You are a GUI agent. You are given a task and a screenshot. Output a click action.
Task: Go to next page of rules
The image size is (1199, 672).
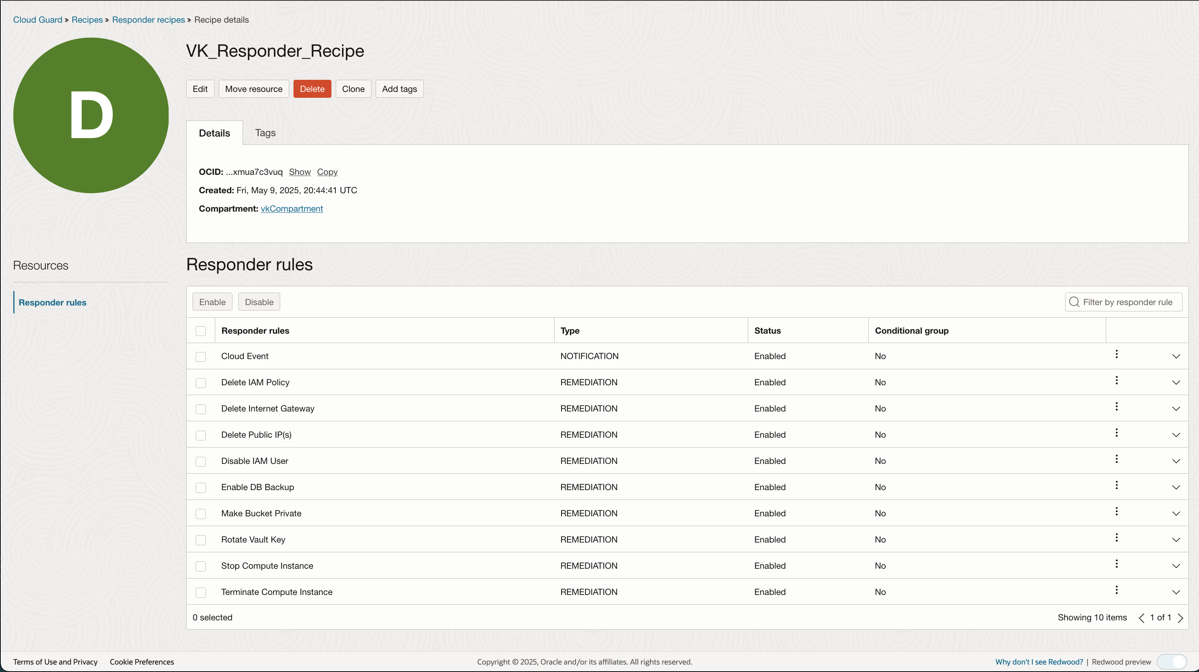pyautogui.click(x=1180, y=618)
